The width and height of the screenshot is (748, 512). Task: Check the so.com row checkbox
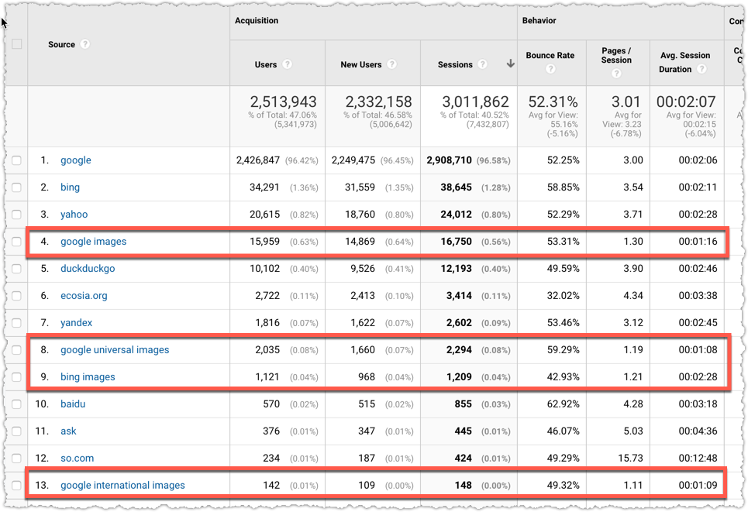pos(17,458)
